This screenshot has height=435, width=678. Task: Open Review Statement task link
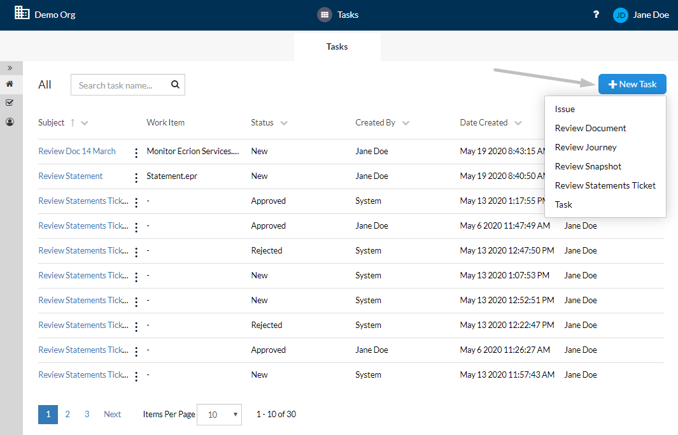[71, 176]
